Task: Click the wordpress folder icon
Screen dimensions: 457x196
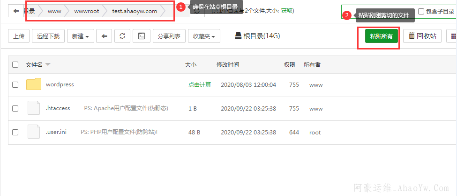Action: 34,84
